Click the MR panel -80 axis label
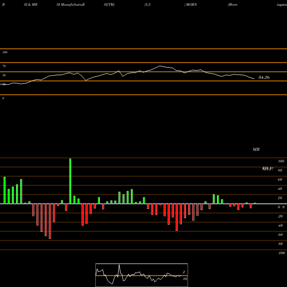 point(280,244)
